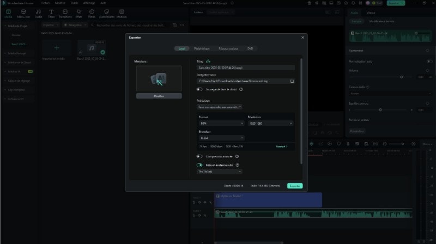Toggle visibility eye on the video track
This screenshot has width=436, height=244.
coord(205,202)
